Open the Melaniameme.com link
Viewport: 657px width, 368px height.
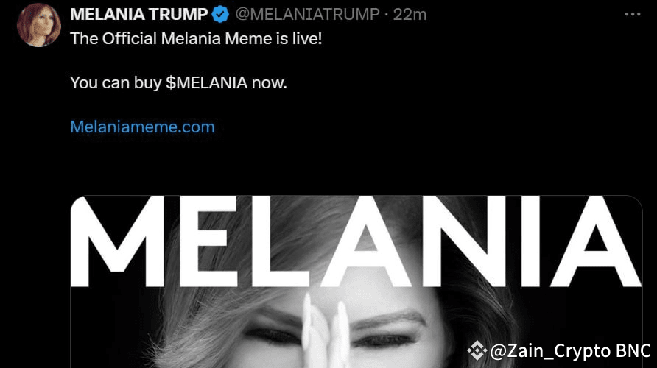[142, 127]
